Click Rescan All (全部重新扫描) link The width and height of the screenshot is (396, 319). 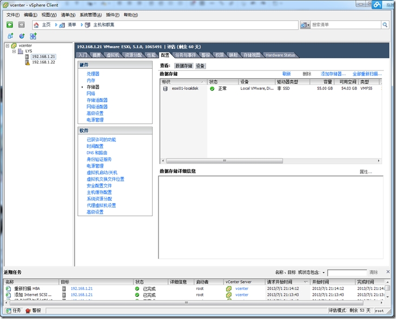(367, 74)
